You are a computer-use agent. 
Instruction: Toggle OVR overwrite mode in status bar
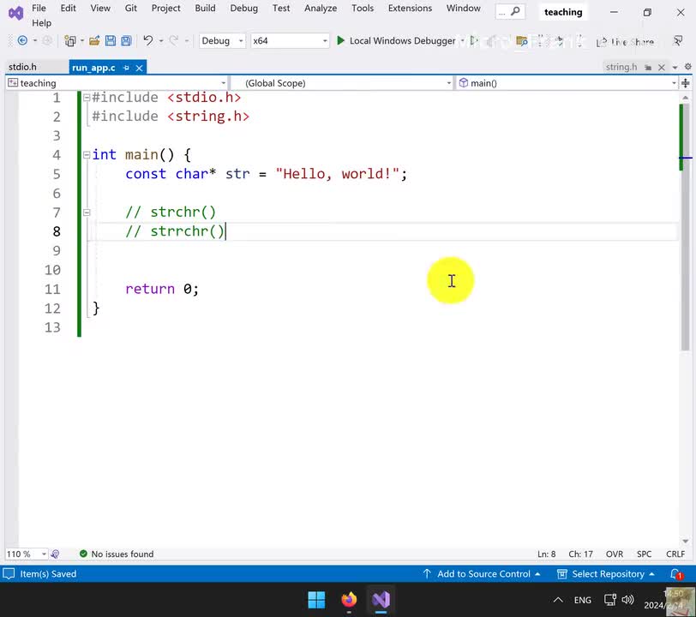pyautogui.click(x=615, y=554)
